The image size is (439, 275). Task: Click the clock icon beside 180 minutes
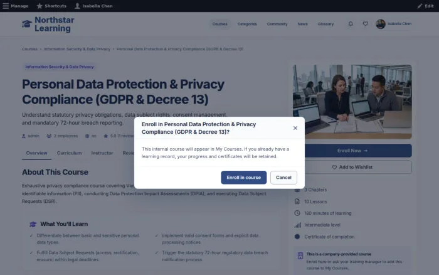297,213
